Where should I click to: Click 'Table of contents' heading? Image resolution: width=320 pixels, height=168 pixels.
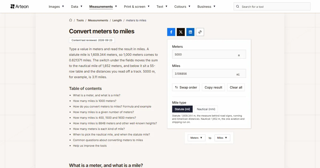(x=85, y=89)
